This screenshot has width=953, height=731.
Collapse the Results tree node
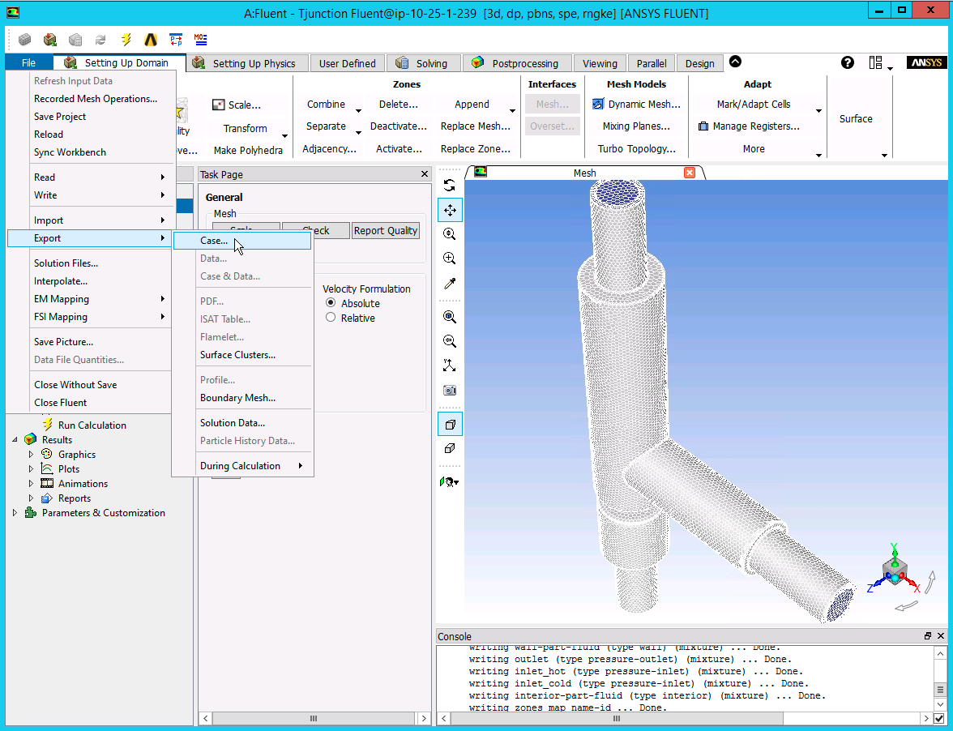pos(15,439)
